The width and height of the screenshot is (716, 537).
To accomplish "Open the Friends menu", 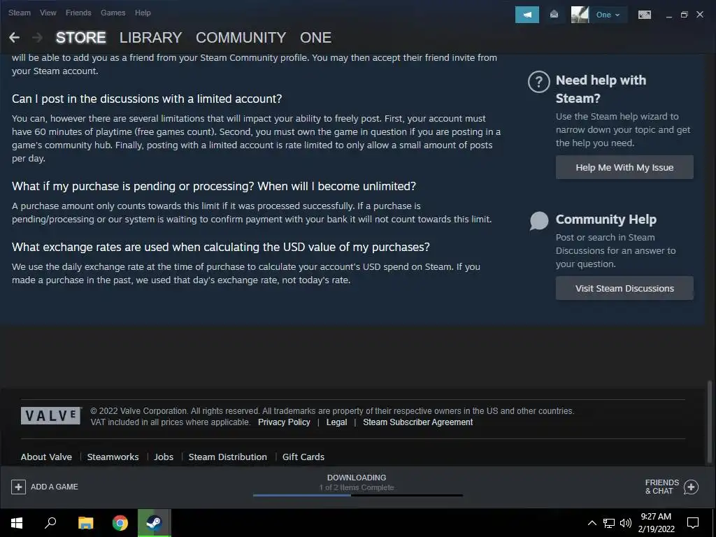I will [78, 13].
